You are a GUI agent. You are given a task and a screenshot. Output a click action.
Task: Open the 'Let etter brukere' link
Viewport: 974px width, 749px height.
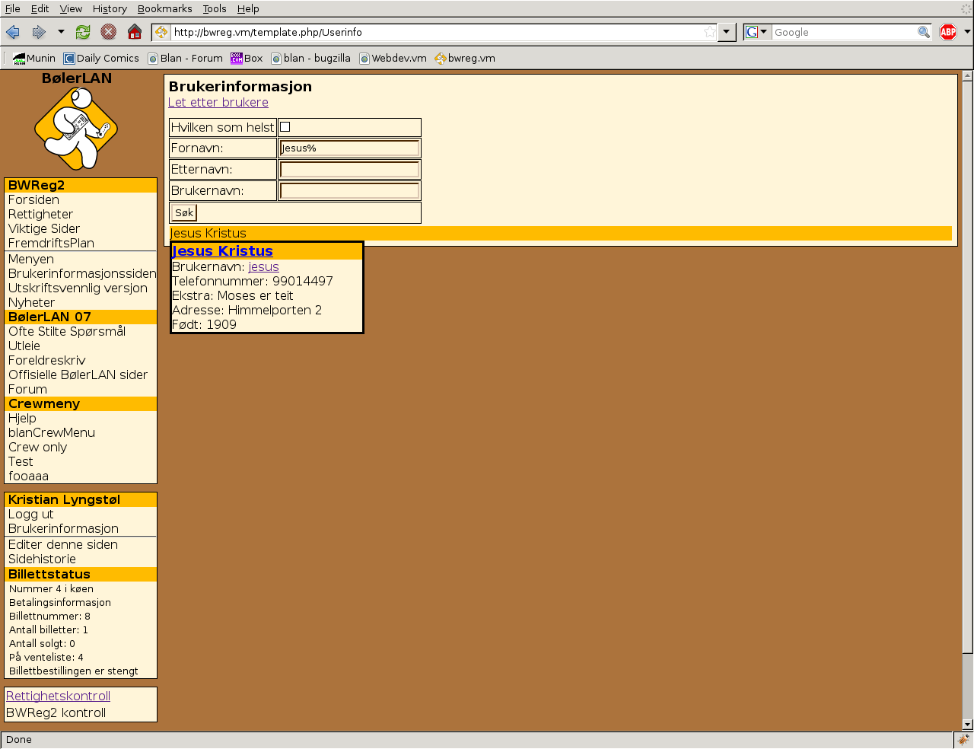[218, 102]
